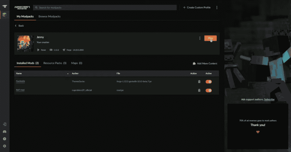Disable the Rofl mod active toggle
The width and height of the screenshot is (291, 152).
point(208,90)
